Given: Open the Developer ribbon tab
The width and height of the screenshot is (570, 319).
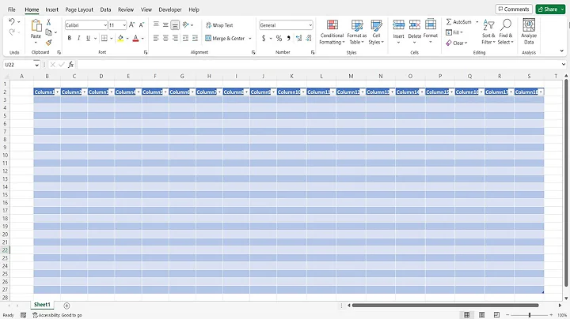Looking at the screenshot, I should pos(170,9).
